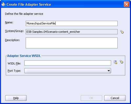Image resolution: width=131 pixels, height=104 pixels.
Task: Browse for existing WSDL file flashlight icon
Action: (x=122, y=62)
